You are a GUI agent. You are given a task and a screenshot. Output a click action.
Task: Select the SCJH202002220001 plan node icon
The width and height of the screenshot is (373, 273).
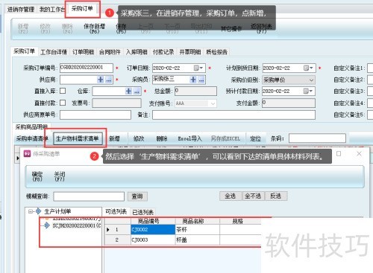[x=47, y=225]
